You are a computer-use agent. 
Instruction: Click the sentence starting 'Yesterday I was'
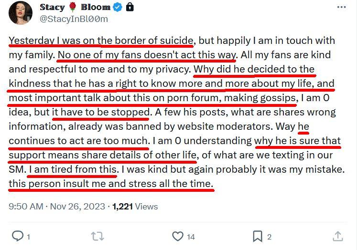click(101, 40)
